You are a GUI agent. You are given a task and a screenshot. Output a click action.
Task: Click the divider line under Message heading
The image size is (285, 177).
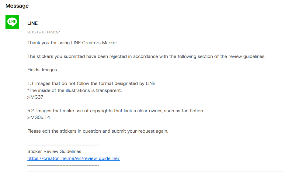pyautogui.click(x=155, y=15)
